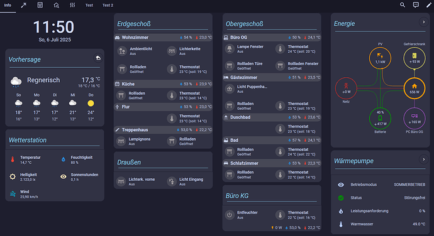Open the Helligkeit sensor entry
The image size is (434, 236).
(x=31, y=177)
